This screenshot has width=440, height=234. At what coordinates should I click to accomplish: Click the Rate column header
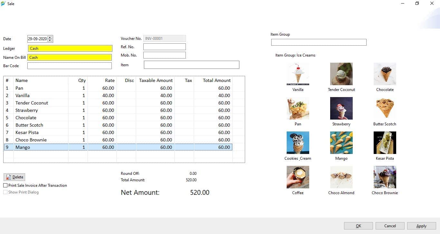tap(102, 80)
